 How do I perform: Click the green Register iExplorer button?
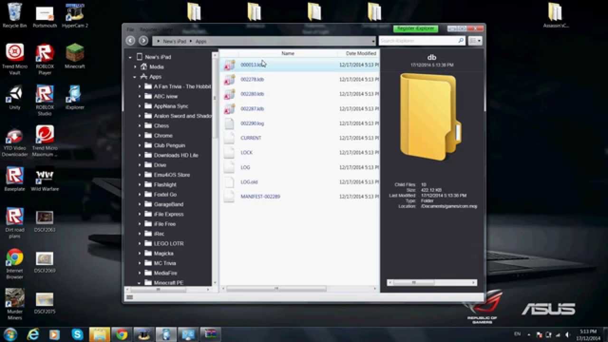click(x=416, y=28)
